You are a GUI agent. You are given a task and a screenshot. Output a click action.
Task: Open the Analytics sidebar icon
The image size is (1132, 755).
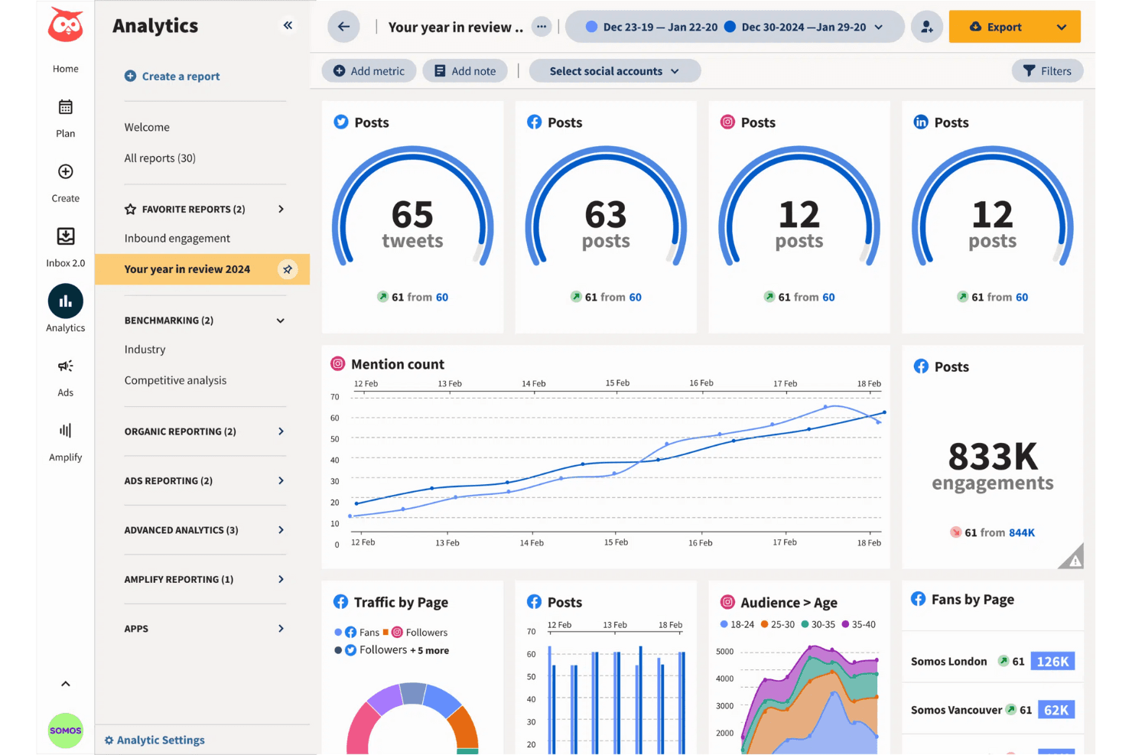pyautogui.click(x=66, y=301)
